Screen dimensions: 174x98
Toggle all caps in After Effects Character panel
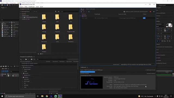click(162, 41)
